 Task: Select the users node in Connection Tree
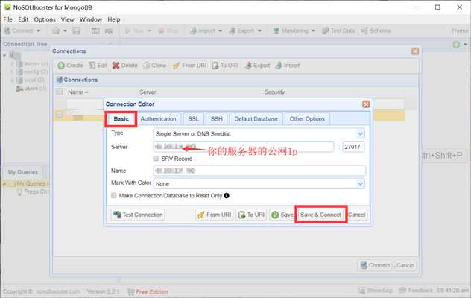pos(31,89)
